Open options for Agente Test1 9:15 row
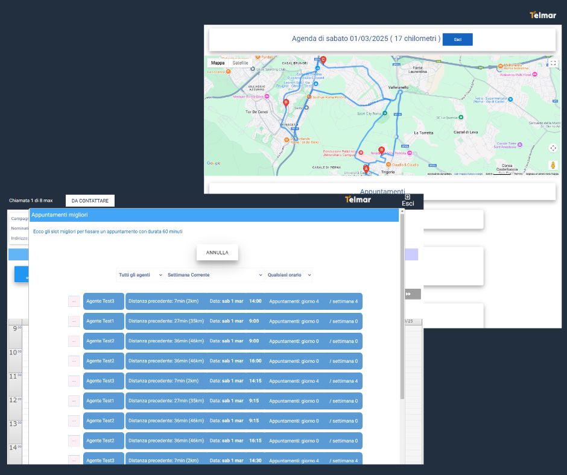The image size is (567, 475). click(74, 400)
